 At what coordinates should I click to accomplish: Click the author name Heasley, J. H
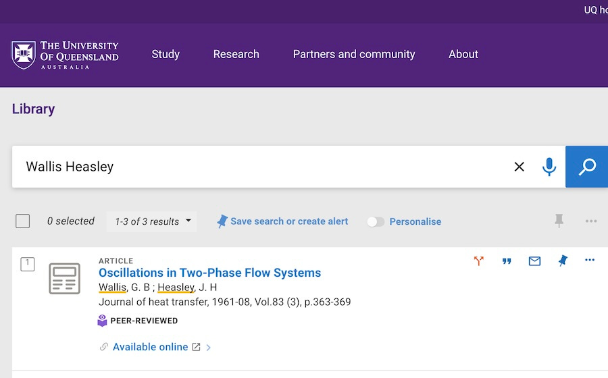coord(187,288)
